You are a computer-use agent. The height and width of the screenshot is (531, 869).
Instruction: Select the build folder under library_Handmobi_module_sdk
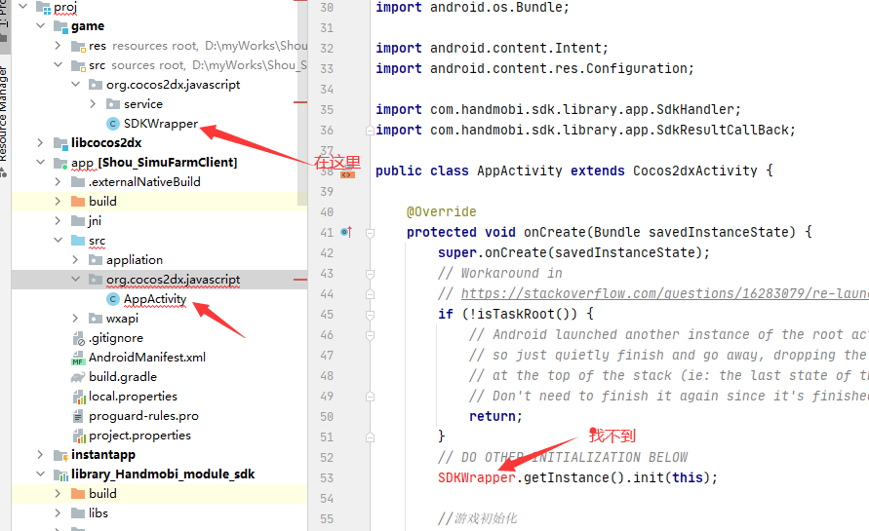(159, 493)
